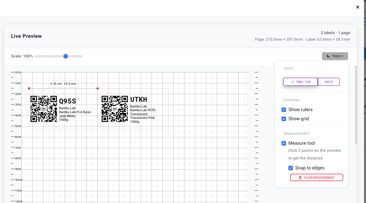The width and height of the screenshot is (366, 203).
Task: Select MM / CM units
Action: pyautogui.click(x=300, y=82)
